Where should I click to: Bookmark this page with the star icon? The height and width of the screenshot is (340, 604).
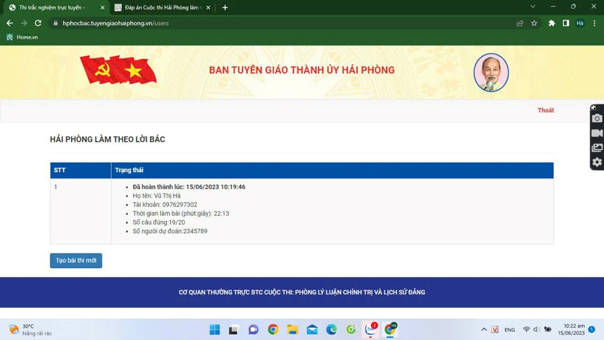tap(534, 24)
